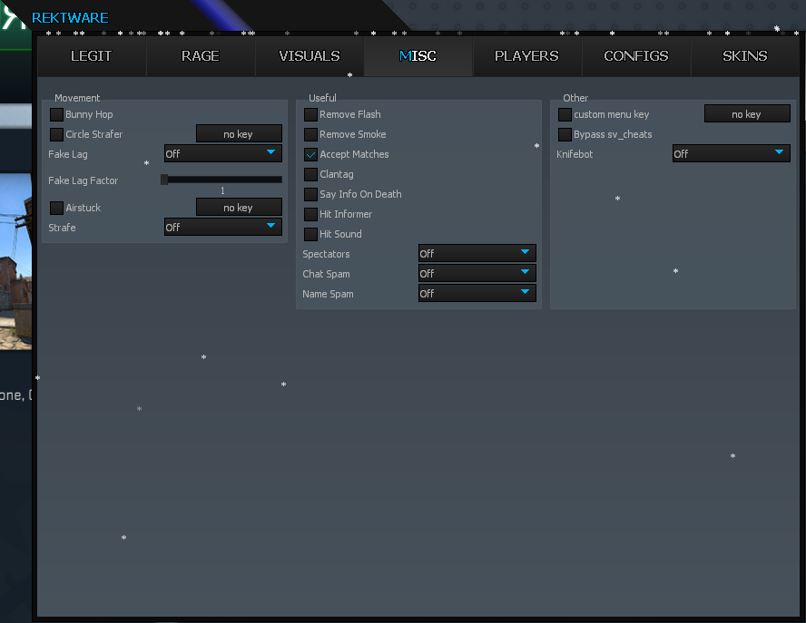Click the Movement group label
The width and height of the screenshot is (806, 623).
pyautogui.click(x=77, y=98)
